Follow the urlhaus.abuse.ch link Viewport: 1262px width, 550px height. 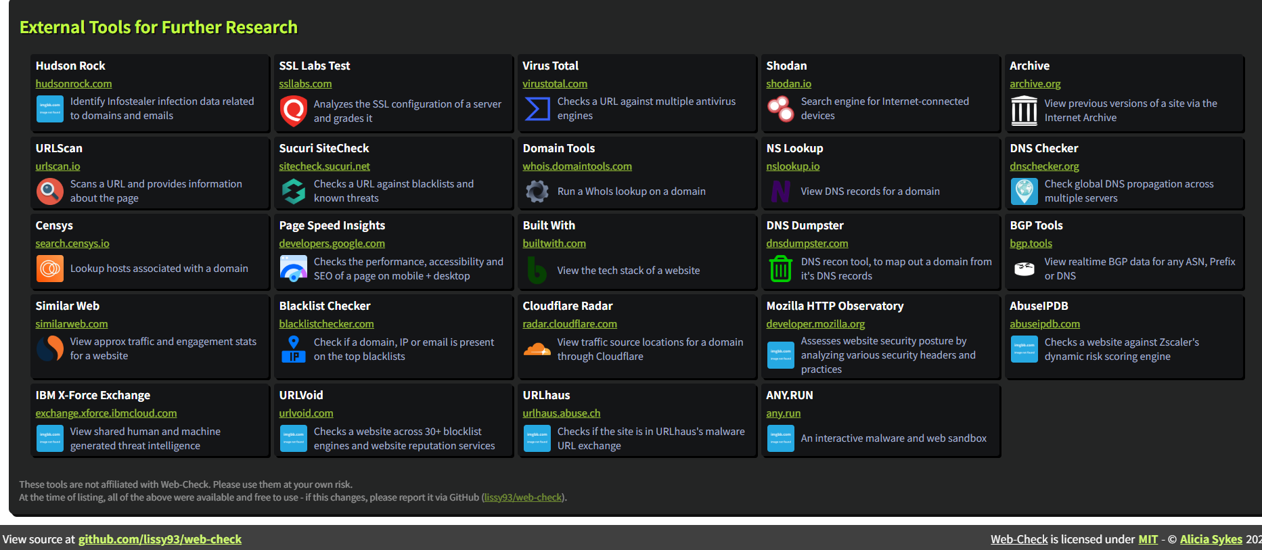562,413
